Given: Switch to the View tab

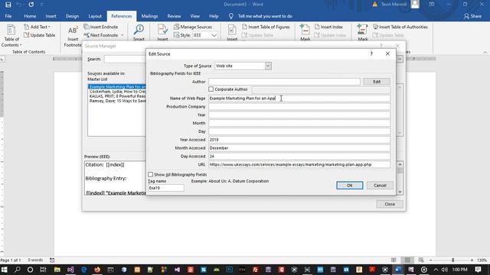Looking at the screenshot, I should (195, 16).
